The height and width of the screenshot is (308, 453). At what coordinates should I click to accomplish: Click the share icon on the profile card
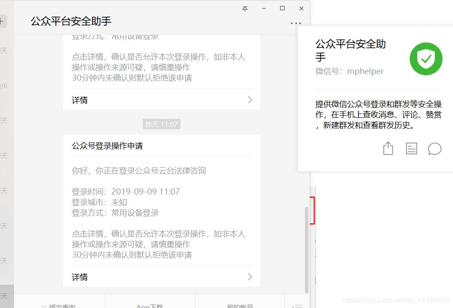click(388, 149)
